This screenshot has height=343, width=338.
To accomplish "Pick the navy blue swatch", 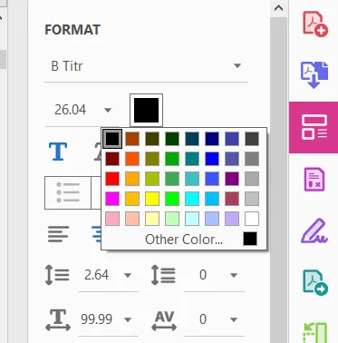I will click(212, 139).
